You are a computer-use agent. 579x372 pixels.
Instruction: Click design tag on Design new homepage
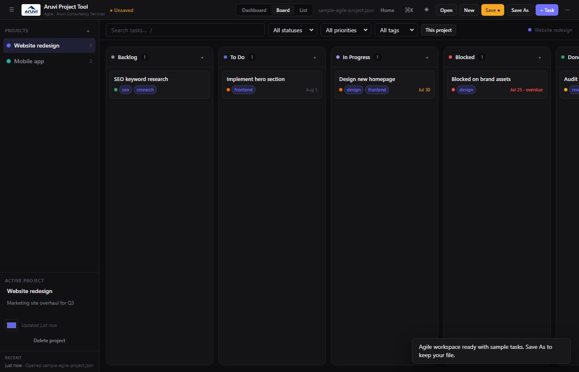[x=354, y=90]
